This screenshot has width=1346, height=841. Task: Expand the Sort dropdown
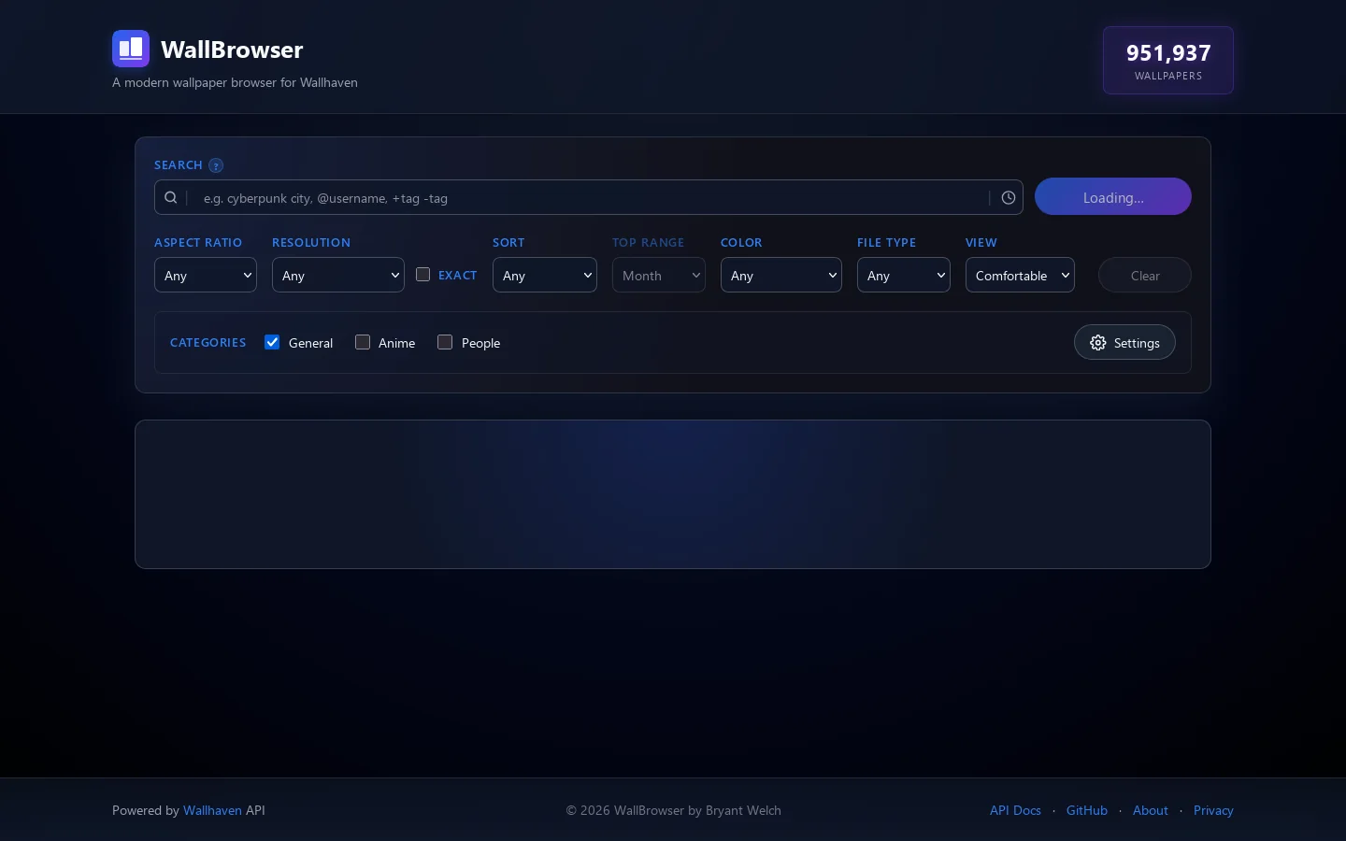[545, 275]
